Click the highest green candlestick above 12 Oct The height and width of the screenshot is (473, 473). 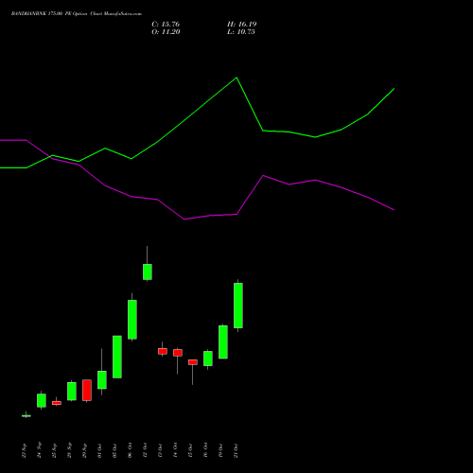pyautogui.click(x=148, y=272)
